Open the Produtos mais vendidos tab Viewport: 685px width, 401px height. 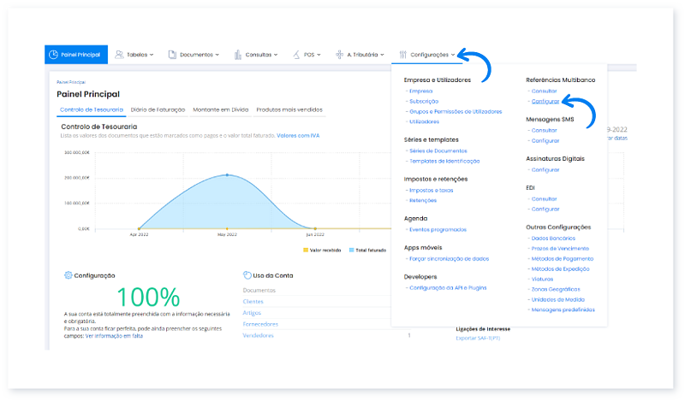289,110
